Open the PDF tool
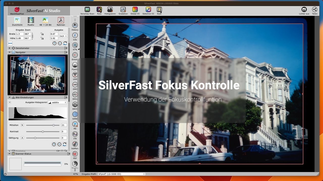 point(75,155)
